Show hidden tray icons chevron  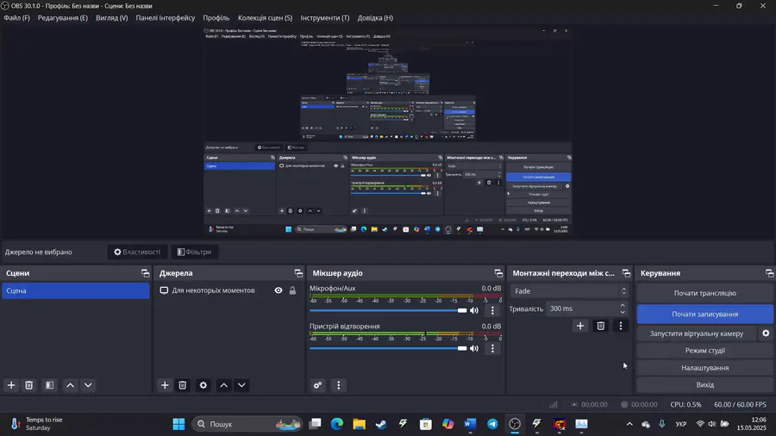pyautogui.click(x=629, y=424)
